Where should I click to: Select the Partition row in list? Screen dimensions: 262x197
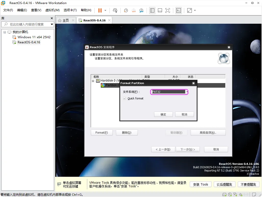click(x=163, y=85)
